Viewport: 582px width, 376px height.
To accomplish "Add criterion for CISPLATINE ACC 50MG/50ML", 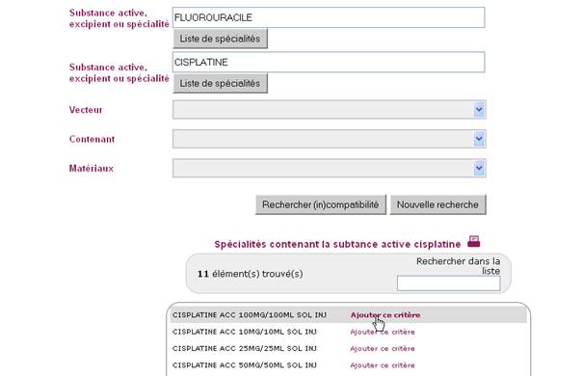I will pyautogui.click(x=383, y=365).
